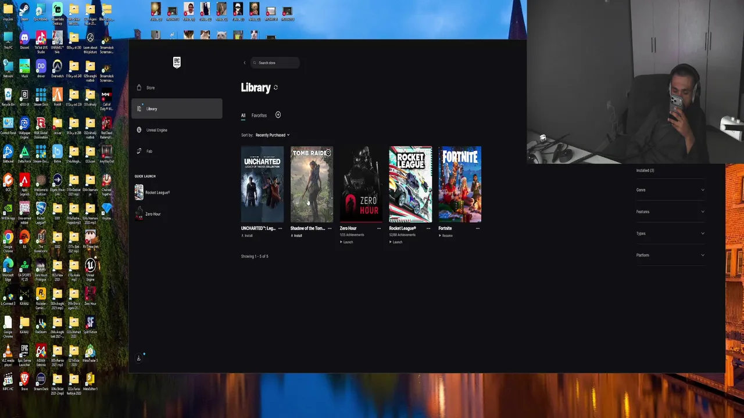The width and height of the screenshot is (744, 418).
Task: Open the Fortnite game cover
Action: tap(460, 185)
